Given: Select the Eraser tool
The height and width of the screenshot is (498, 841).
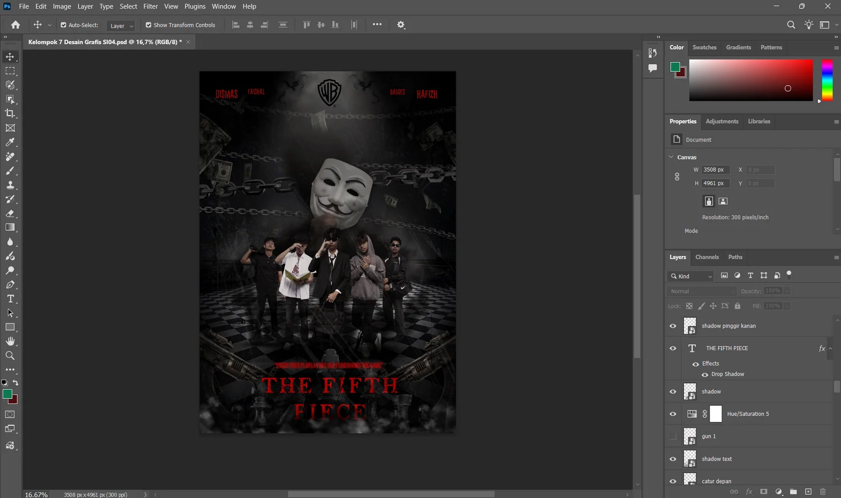Looking at the screenshot, I should pos(10,214).
